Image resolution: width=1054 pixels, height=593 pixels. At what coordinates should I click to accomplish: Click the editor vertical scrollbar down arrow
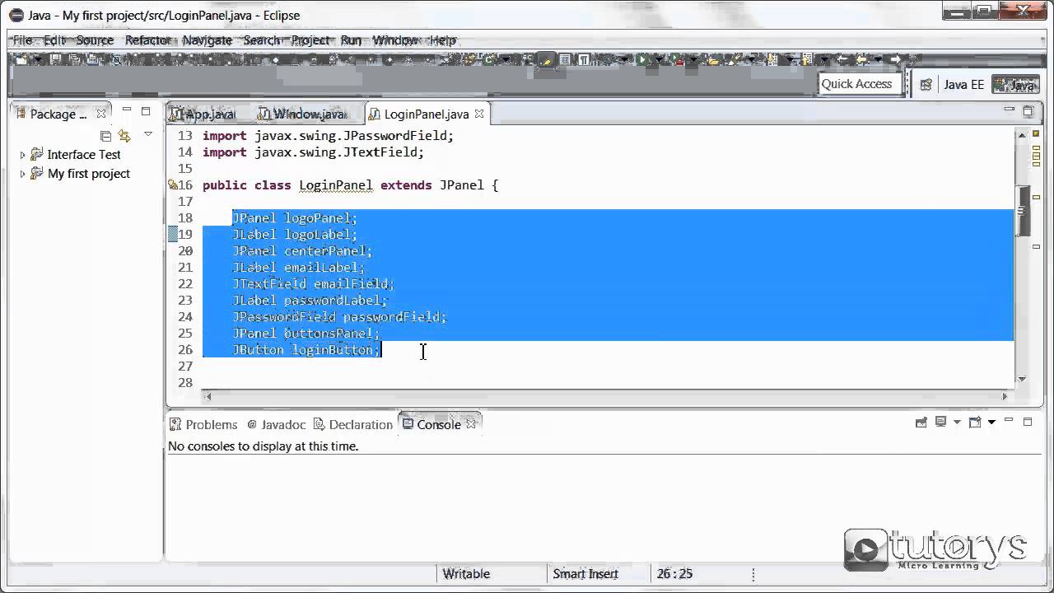click(x=1021, y=379)
